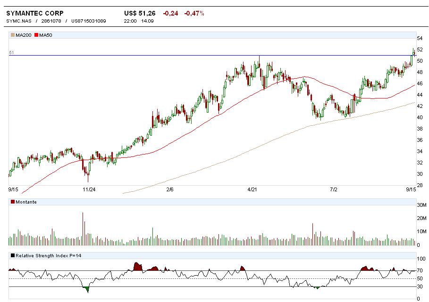Click the RSI 100 axis label
Screen dimensions: 429x302
click(421, 259)
